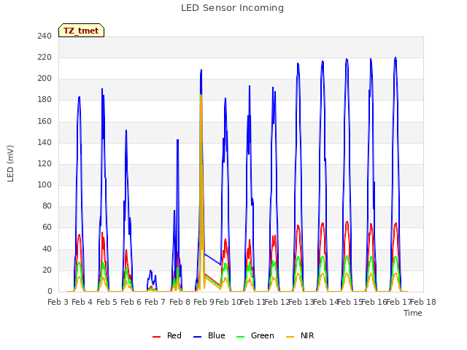Click the 60 y-axis tick label

pos(47,227)
